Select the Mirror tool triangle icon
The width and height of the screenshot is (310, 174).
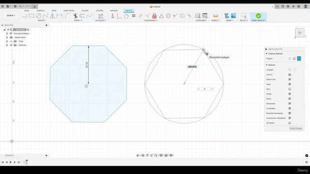pyautogui.click(x=52, y=16)
